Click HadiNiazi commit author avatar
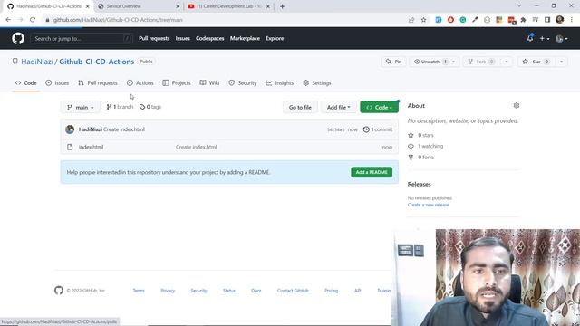Image resolution: width=580 pixels, height=326 pixels. click(70, 129)
